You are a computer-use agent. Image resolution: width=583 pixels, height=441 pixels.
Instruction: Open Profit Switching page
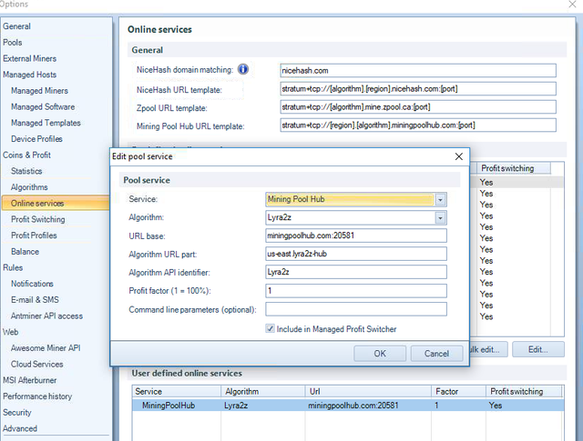(x=38, y=219)
